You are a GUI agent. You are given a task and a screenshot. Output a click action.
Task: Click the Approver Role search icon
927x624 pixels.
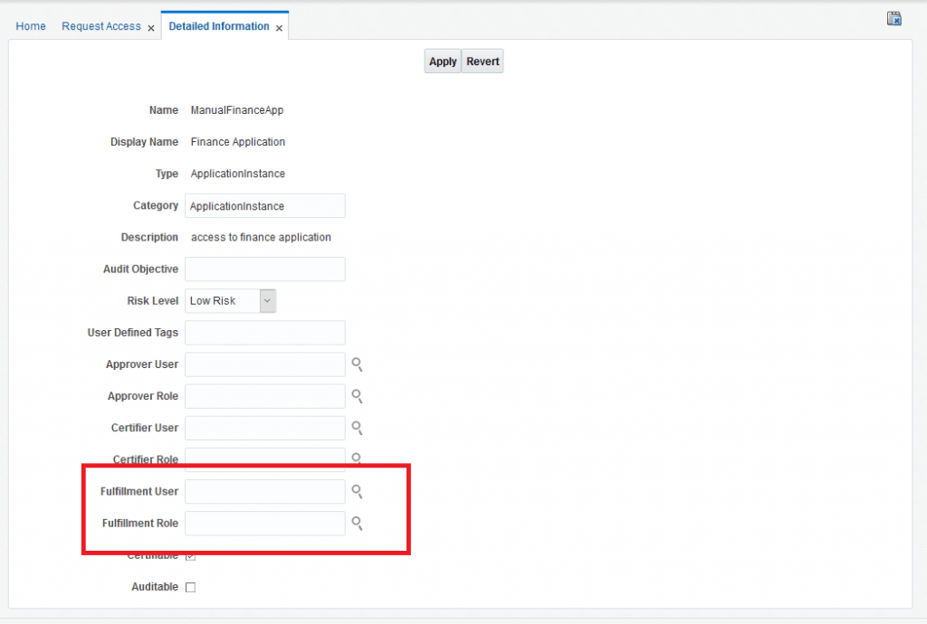[x=358, y=396]
